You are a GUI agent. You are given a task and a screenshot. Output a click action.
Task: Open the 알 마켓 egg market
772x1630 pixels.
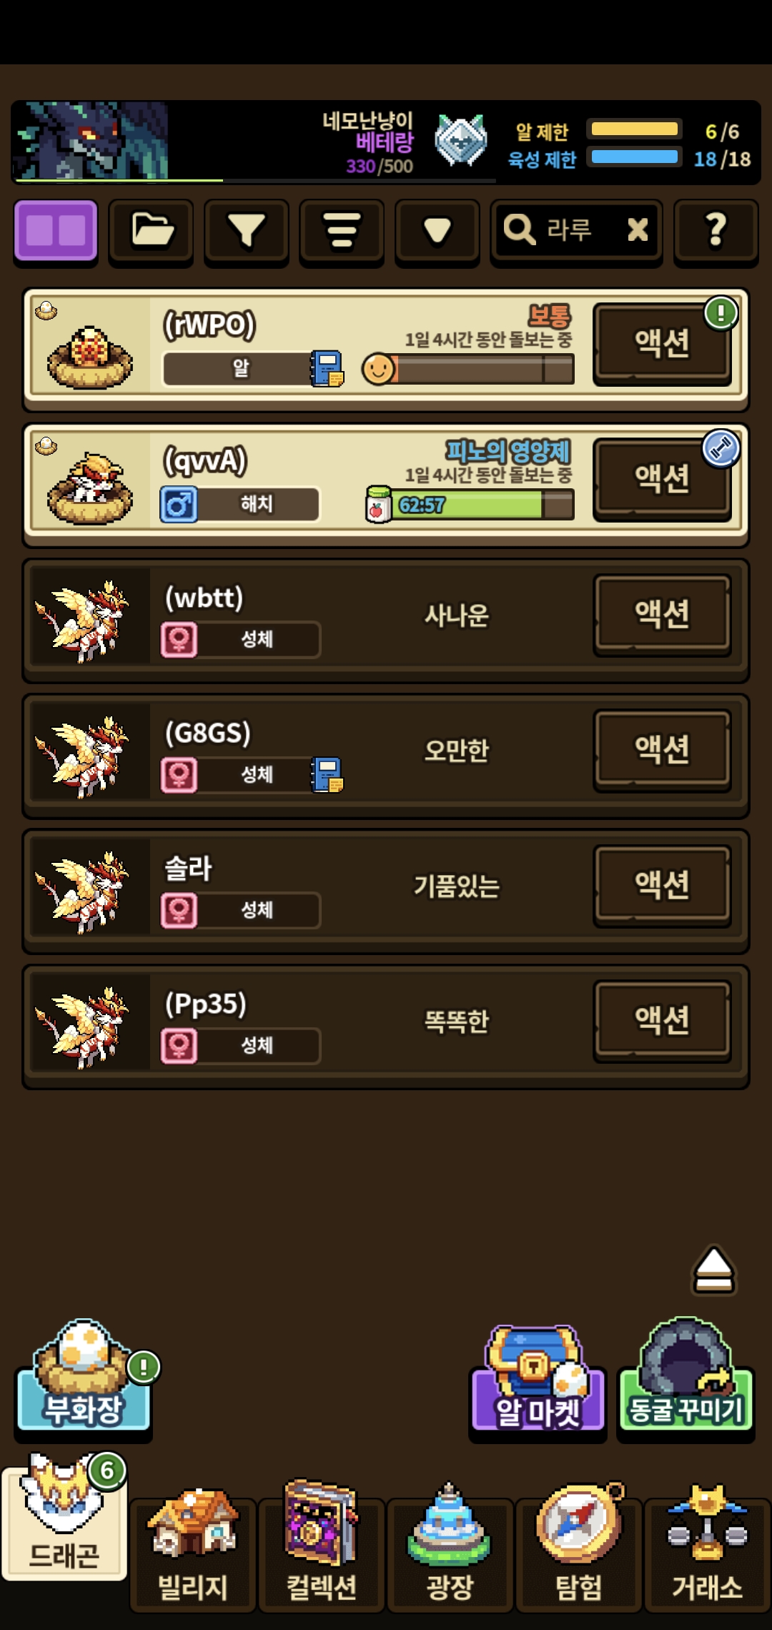(538, 1380)
